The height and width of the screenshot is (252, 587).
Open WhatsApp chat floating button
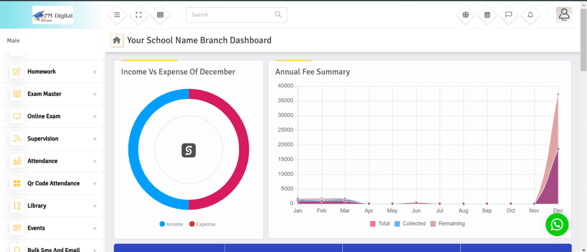pos(557,224)
